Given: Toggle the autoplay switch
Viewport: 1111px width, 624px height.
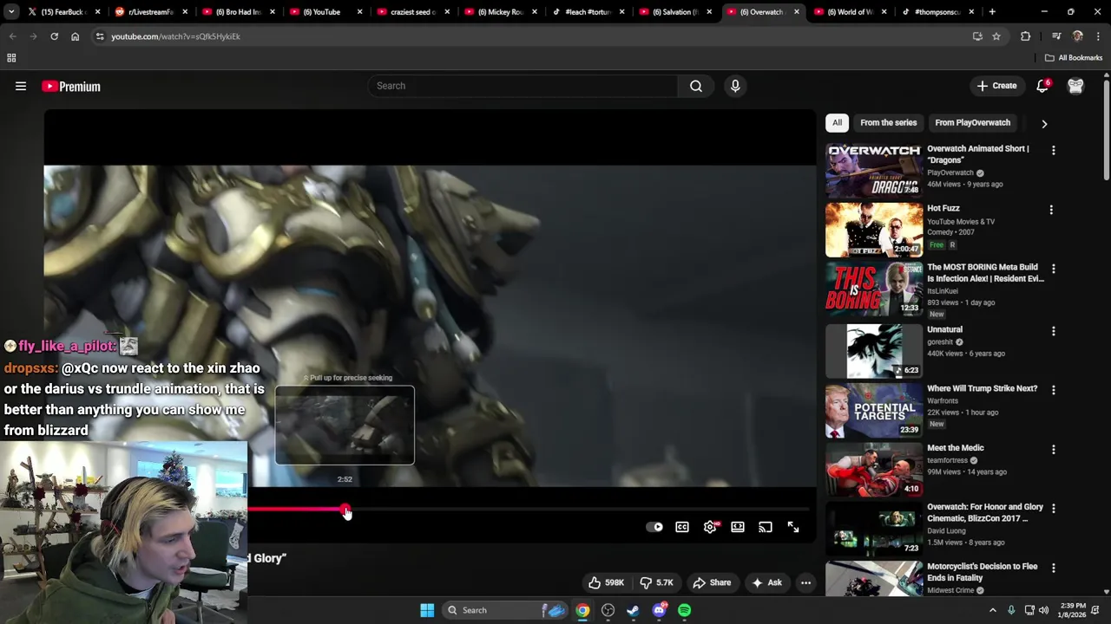Looking at the screenshot, I should pos(654,527).
